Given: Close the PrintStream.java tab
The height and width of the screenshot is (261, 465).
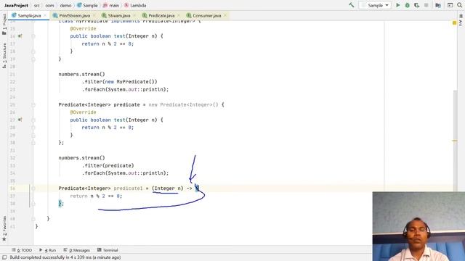Looking at the screenshot, I should 94,15.
